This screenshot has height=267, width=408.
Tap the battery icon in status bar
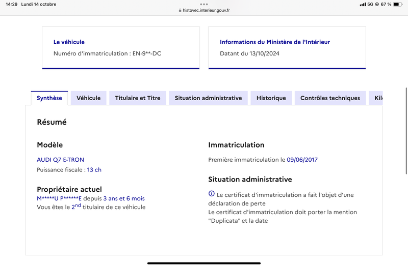(397, 5)
